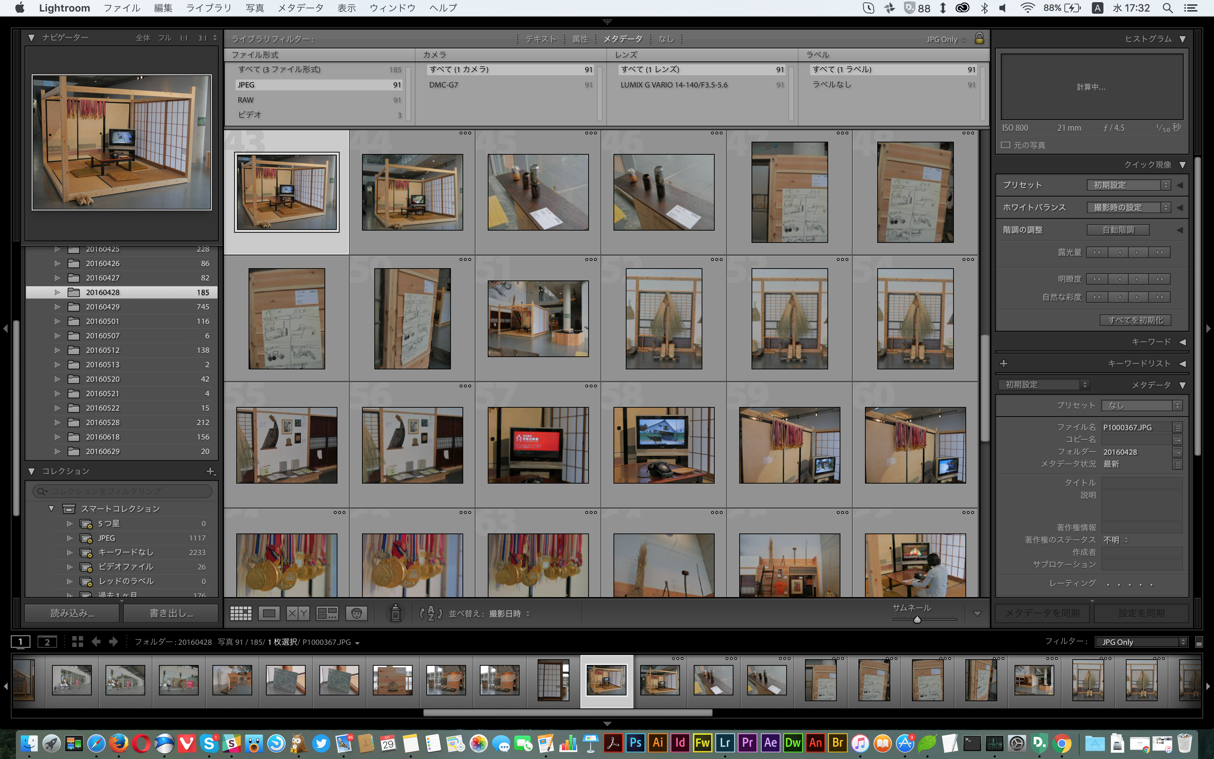Viewport: 1214px width, 759px height.
Task: Collapse スマートコレクション tree
Action: click(51, 509)
